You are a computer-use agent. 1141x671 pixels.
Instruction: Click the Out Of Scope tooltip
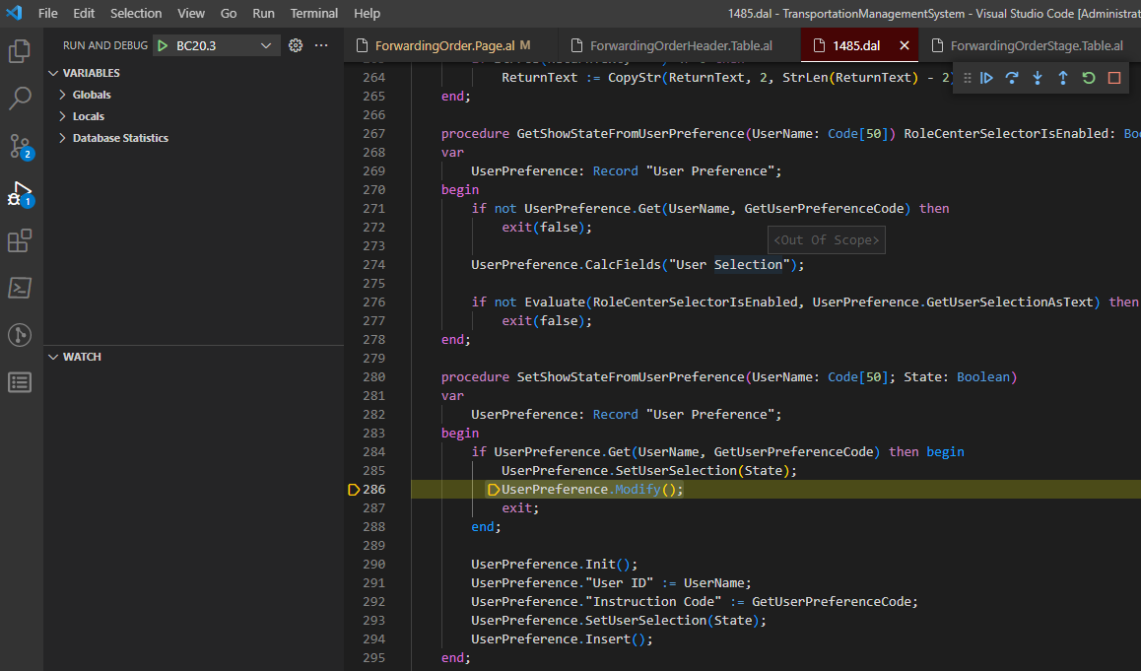click(x=827, y=240)
